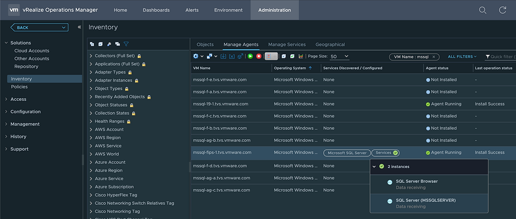516x219 pixels.
Task: Expand the Management section
Action: (6, 124)
